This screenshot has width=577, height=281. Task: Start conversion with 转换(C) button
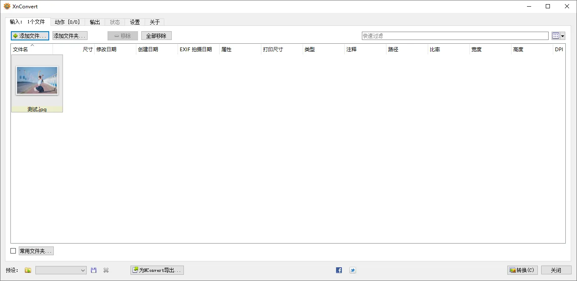click(522, 270)
